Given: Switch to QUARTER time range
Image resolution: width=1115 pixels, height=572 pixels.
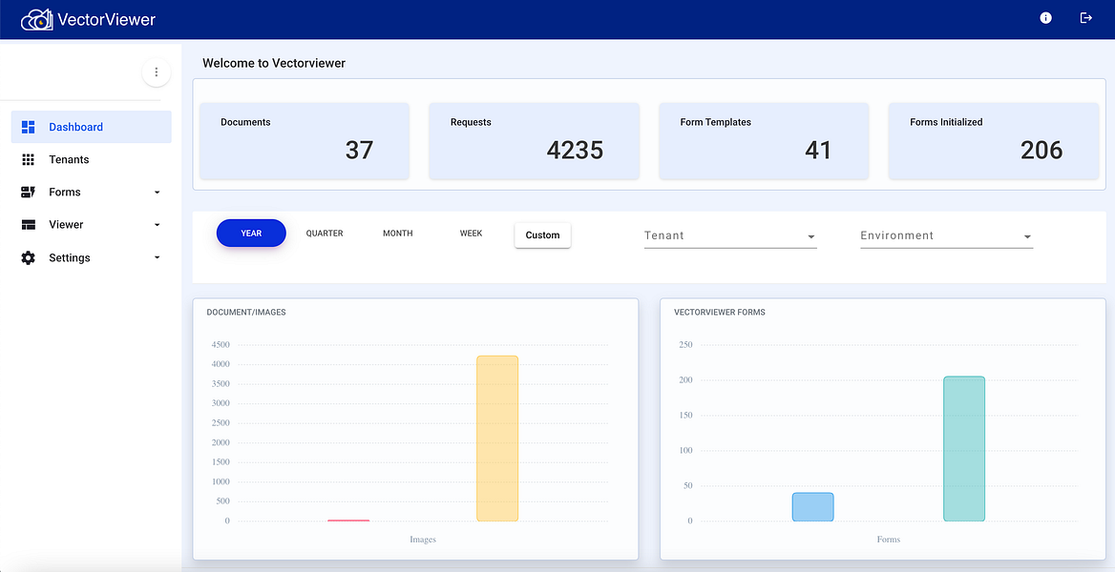Looking at the screenshot, I should [x=325, y=233].
